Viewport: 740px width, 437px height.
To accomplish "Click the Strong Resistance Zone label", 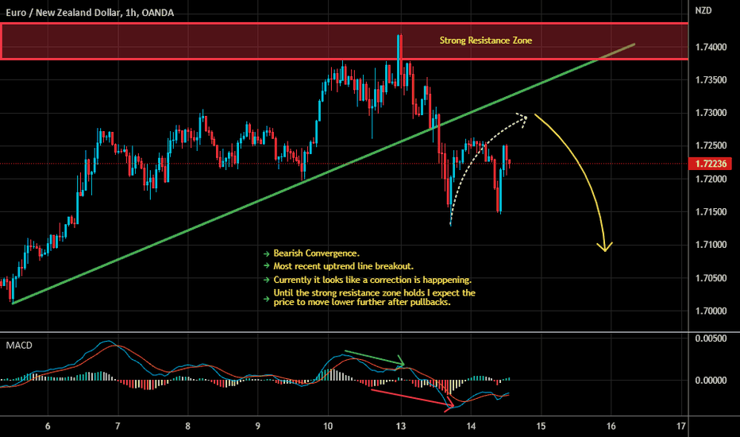I will 486,41.
